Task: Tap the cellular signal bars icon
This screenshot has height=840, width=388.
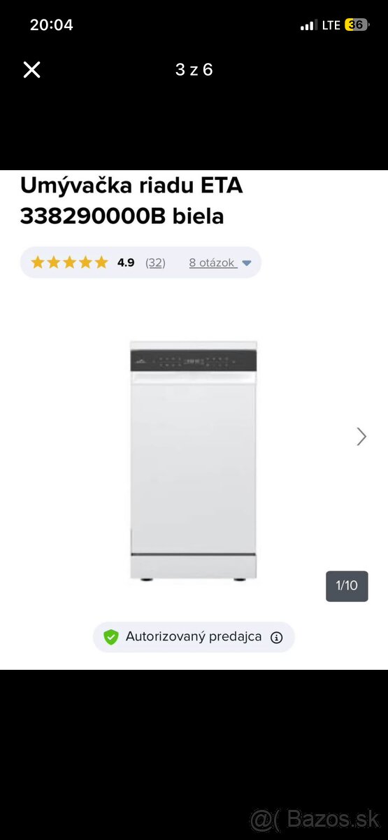Action: [x=308, y=25]
